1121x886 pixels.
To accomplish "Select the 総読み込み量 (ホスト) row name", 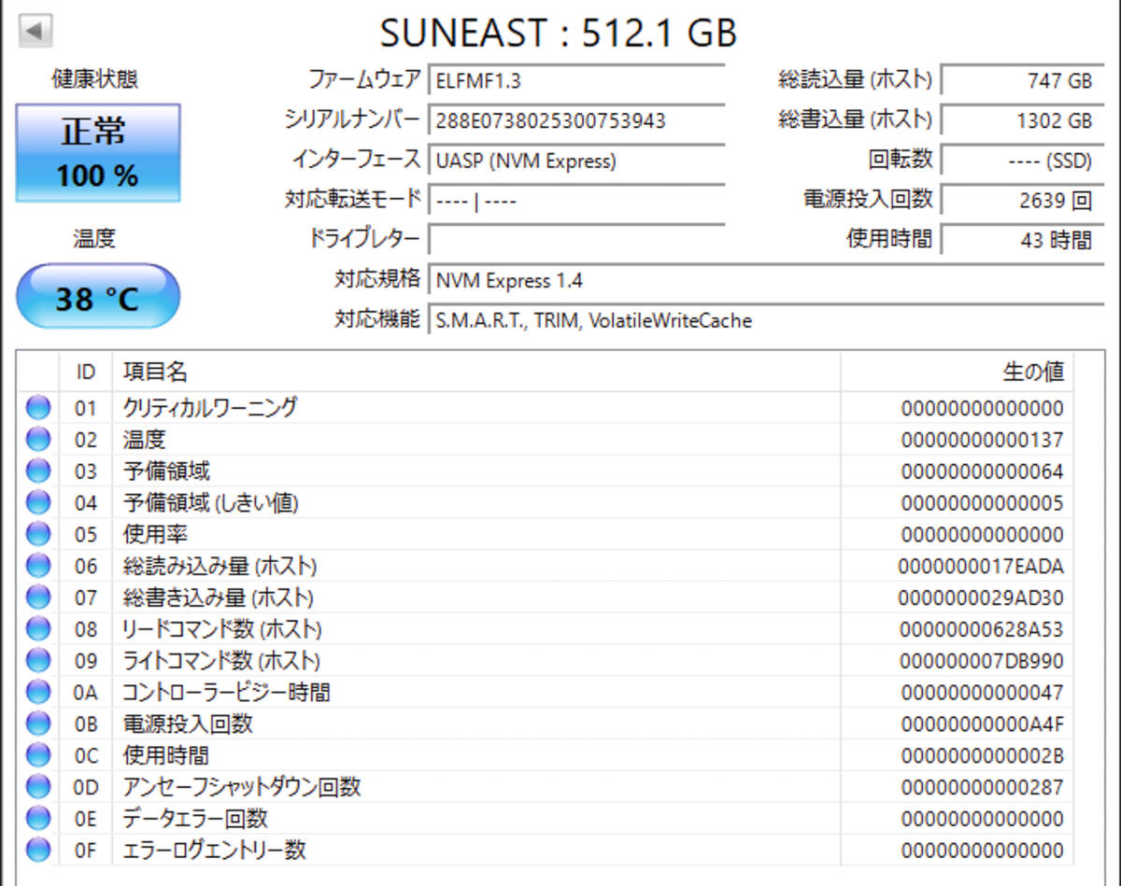I will tap(220, 566).
